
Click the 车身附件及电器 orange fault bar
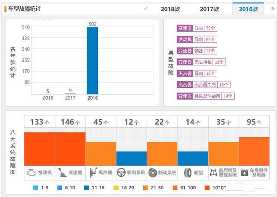coord(254,152)
